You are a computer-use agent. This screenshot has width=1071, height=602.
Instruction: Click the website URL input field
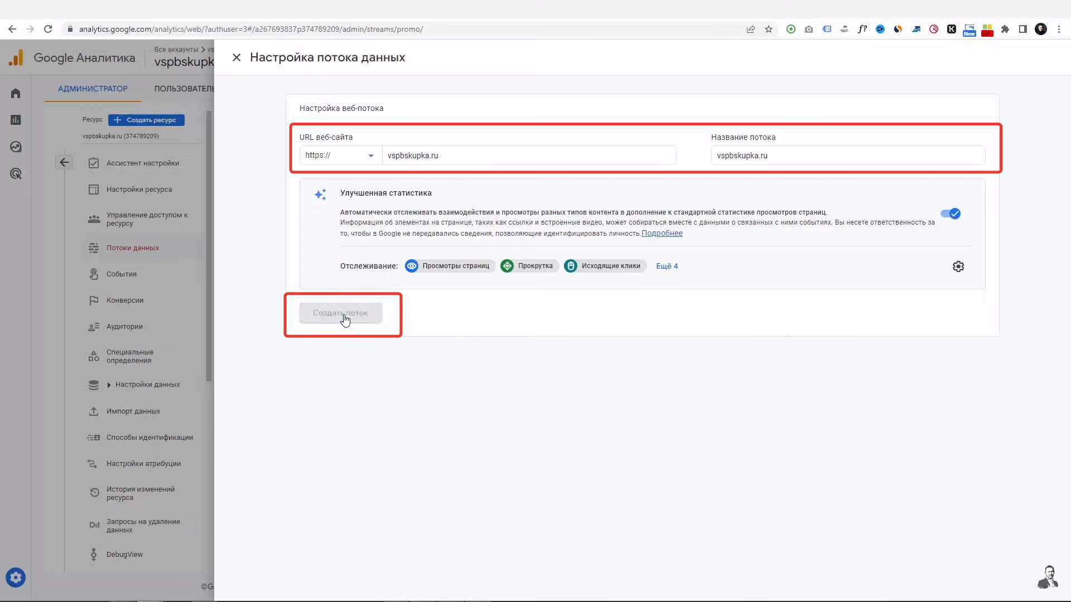tap(529, 156)
